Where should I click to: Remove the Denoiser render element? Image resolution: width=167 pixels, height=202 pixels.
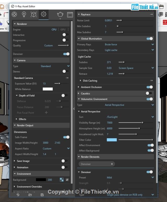(112, 164)
